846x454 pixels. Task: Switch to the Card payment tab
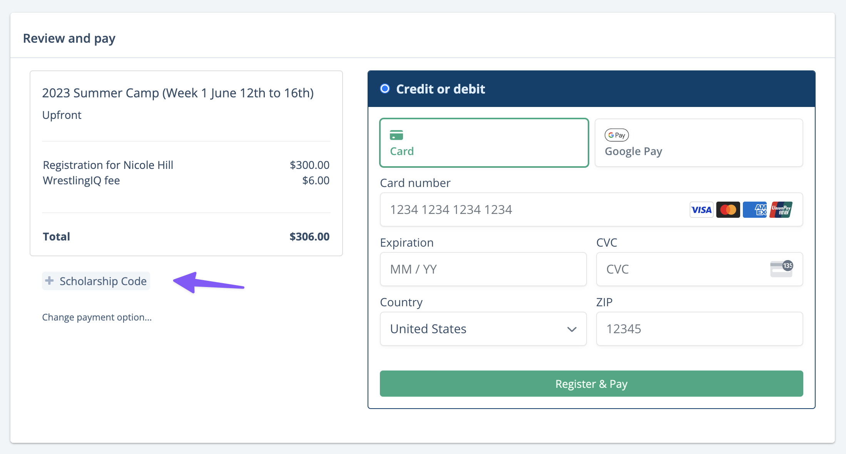tap(484, 143)
